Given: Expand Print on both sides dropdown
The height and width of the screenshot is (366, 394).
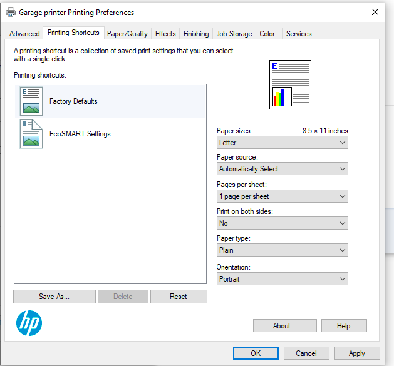Looking at the screenshot, I should (282, 223).
